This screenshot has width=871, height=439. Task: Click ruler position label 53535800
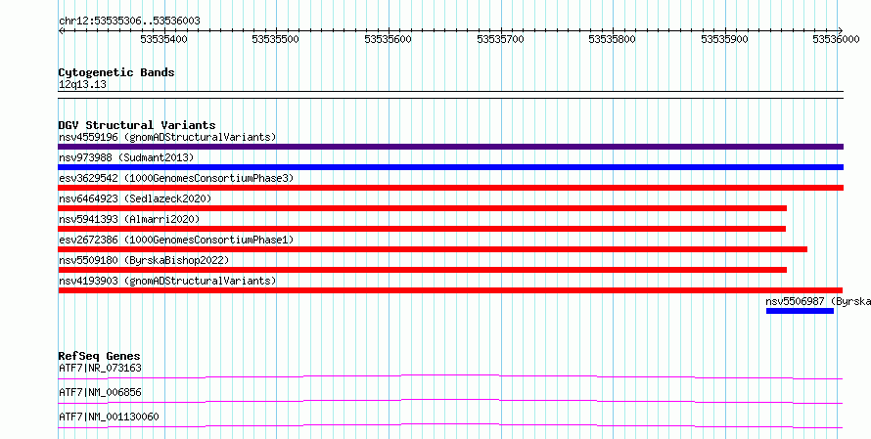(x=612, y=39)
